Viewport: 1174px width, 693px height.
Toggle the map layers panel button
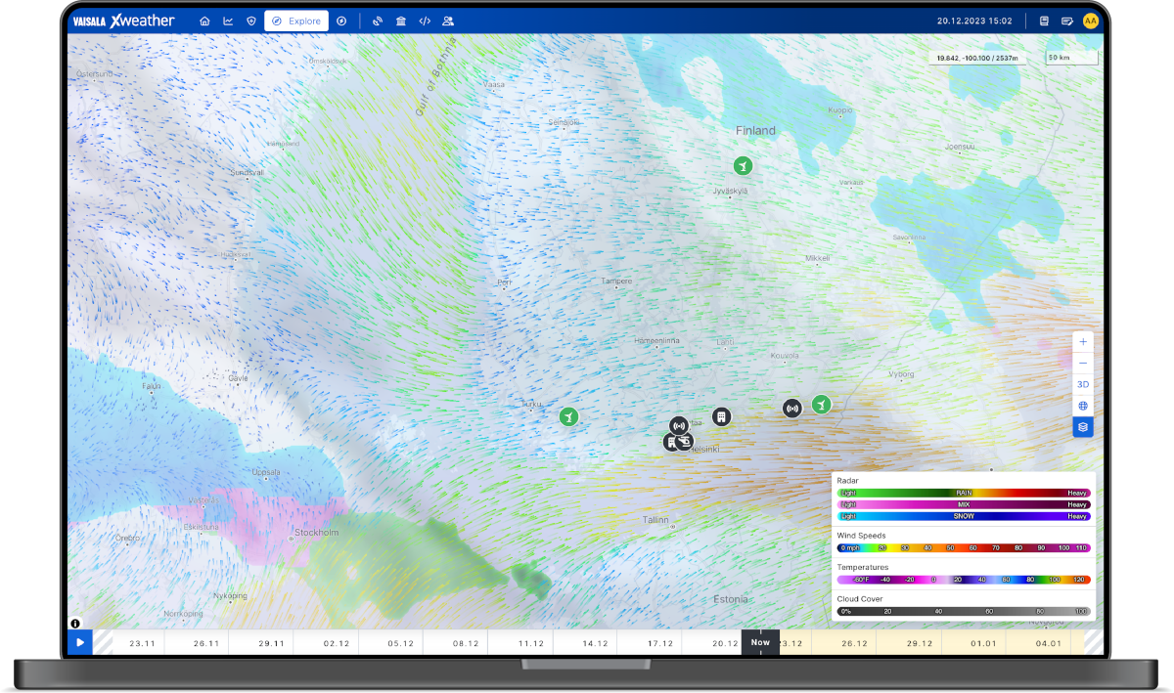[1082, 426]
